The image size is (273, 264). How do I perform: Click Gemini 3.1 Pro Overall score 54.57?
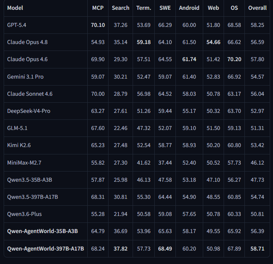(x=257, y=77)
